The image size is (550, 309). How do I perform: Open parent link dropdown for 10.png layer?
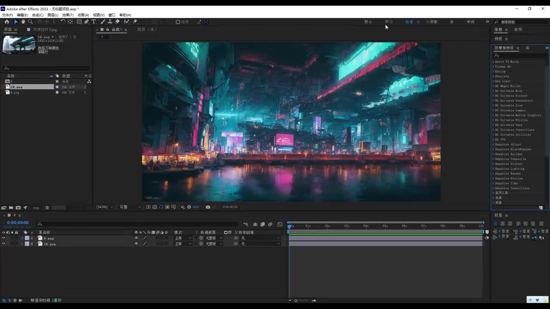[x=260, y=244]
